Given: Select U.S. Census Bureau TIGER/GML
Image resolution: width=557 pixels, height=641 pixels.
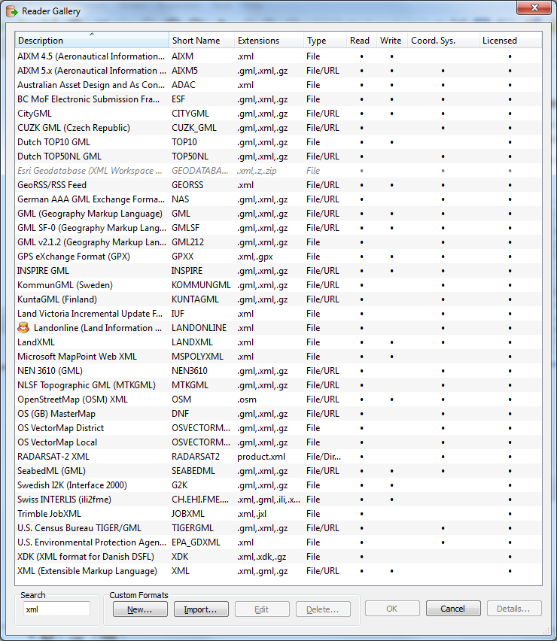Looking at the screenshot, I should click(x=278, y=528).
